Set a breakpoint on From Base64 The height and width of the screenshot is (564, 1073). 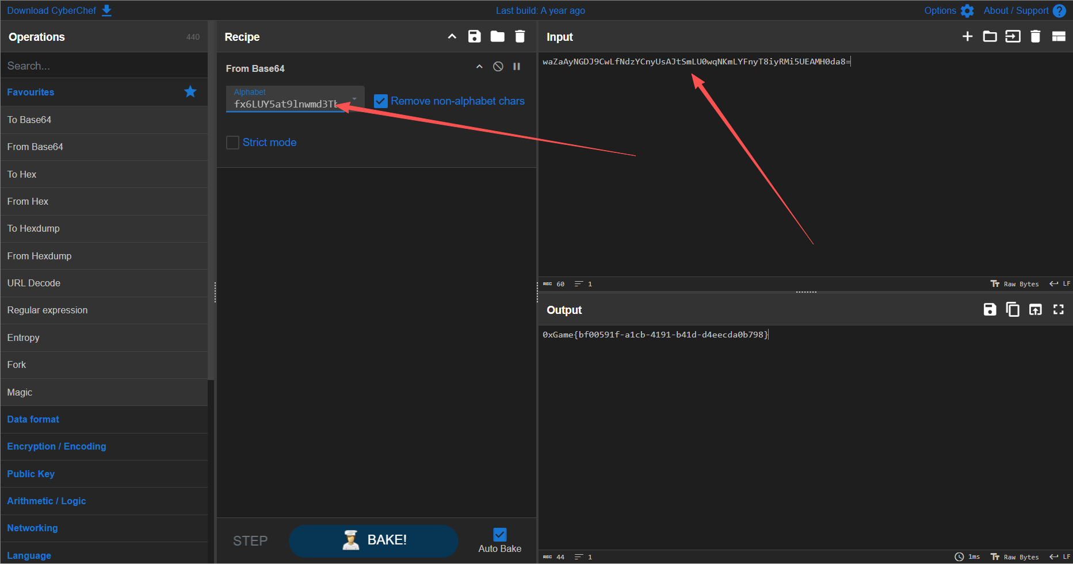517,67
